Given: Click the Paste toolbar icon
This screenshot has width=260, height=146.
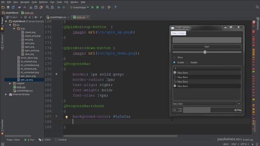Looking at the screenshot, I should [x=41, y=7].
